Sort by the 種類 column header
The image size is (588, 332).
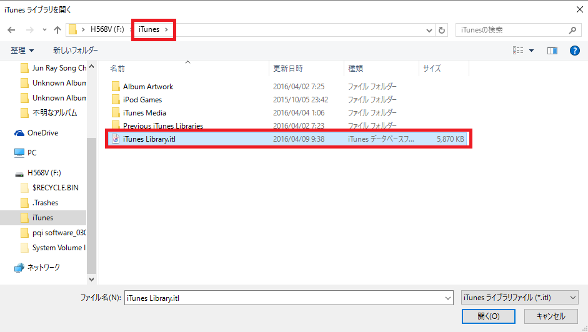(x=356, y=69)
